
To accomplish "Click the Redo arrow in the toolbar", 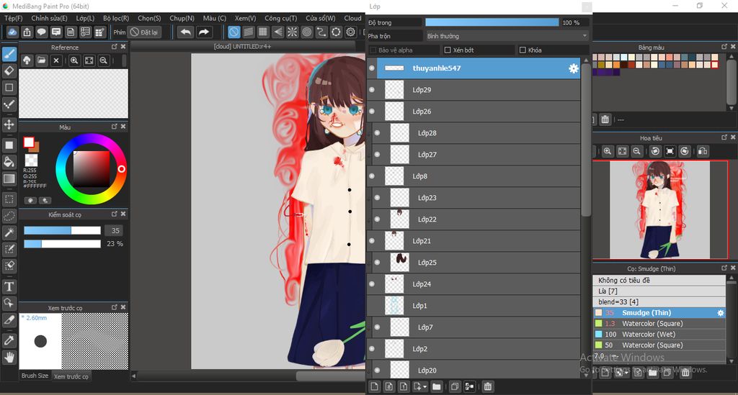I will click(204, 32).
